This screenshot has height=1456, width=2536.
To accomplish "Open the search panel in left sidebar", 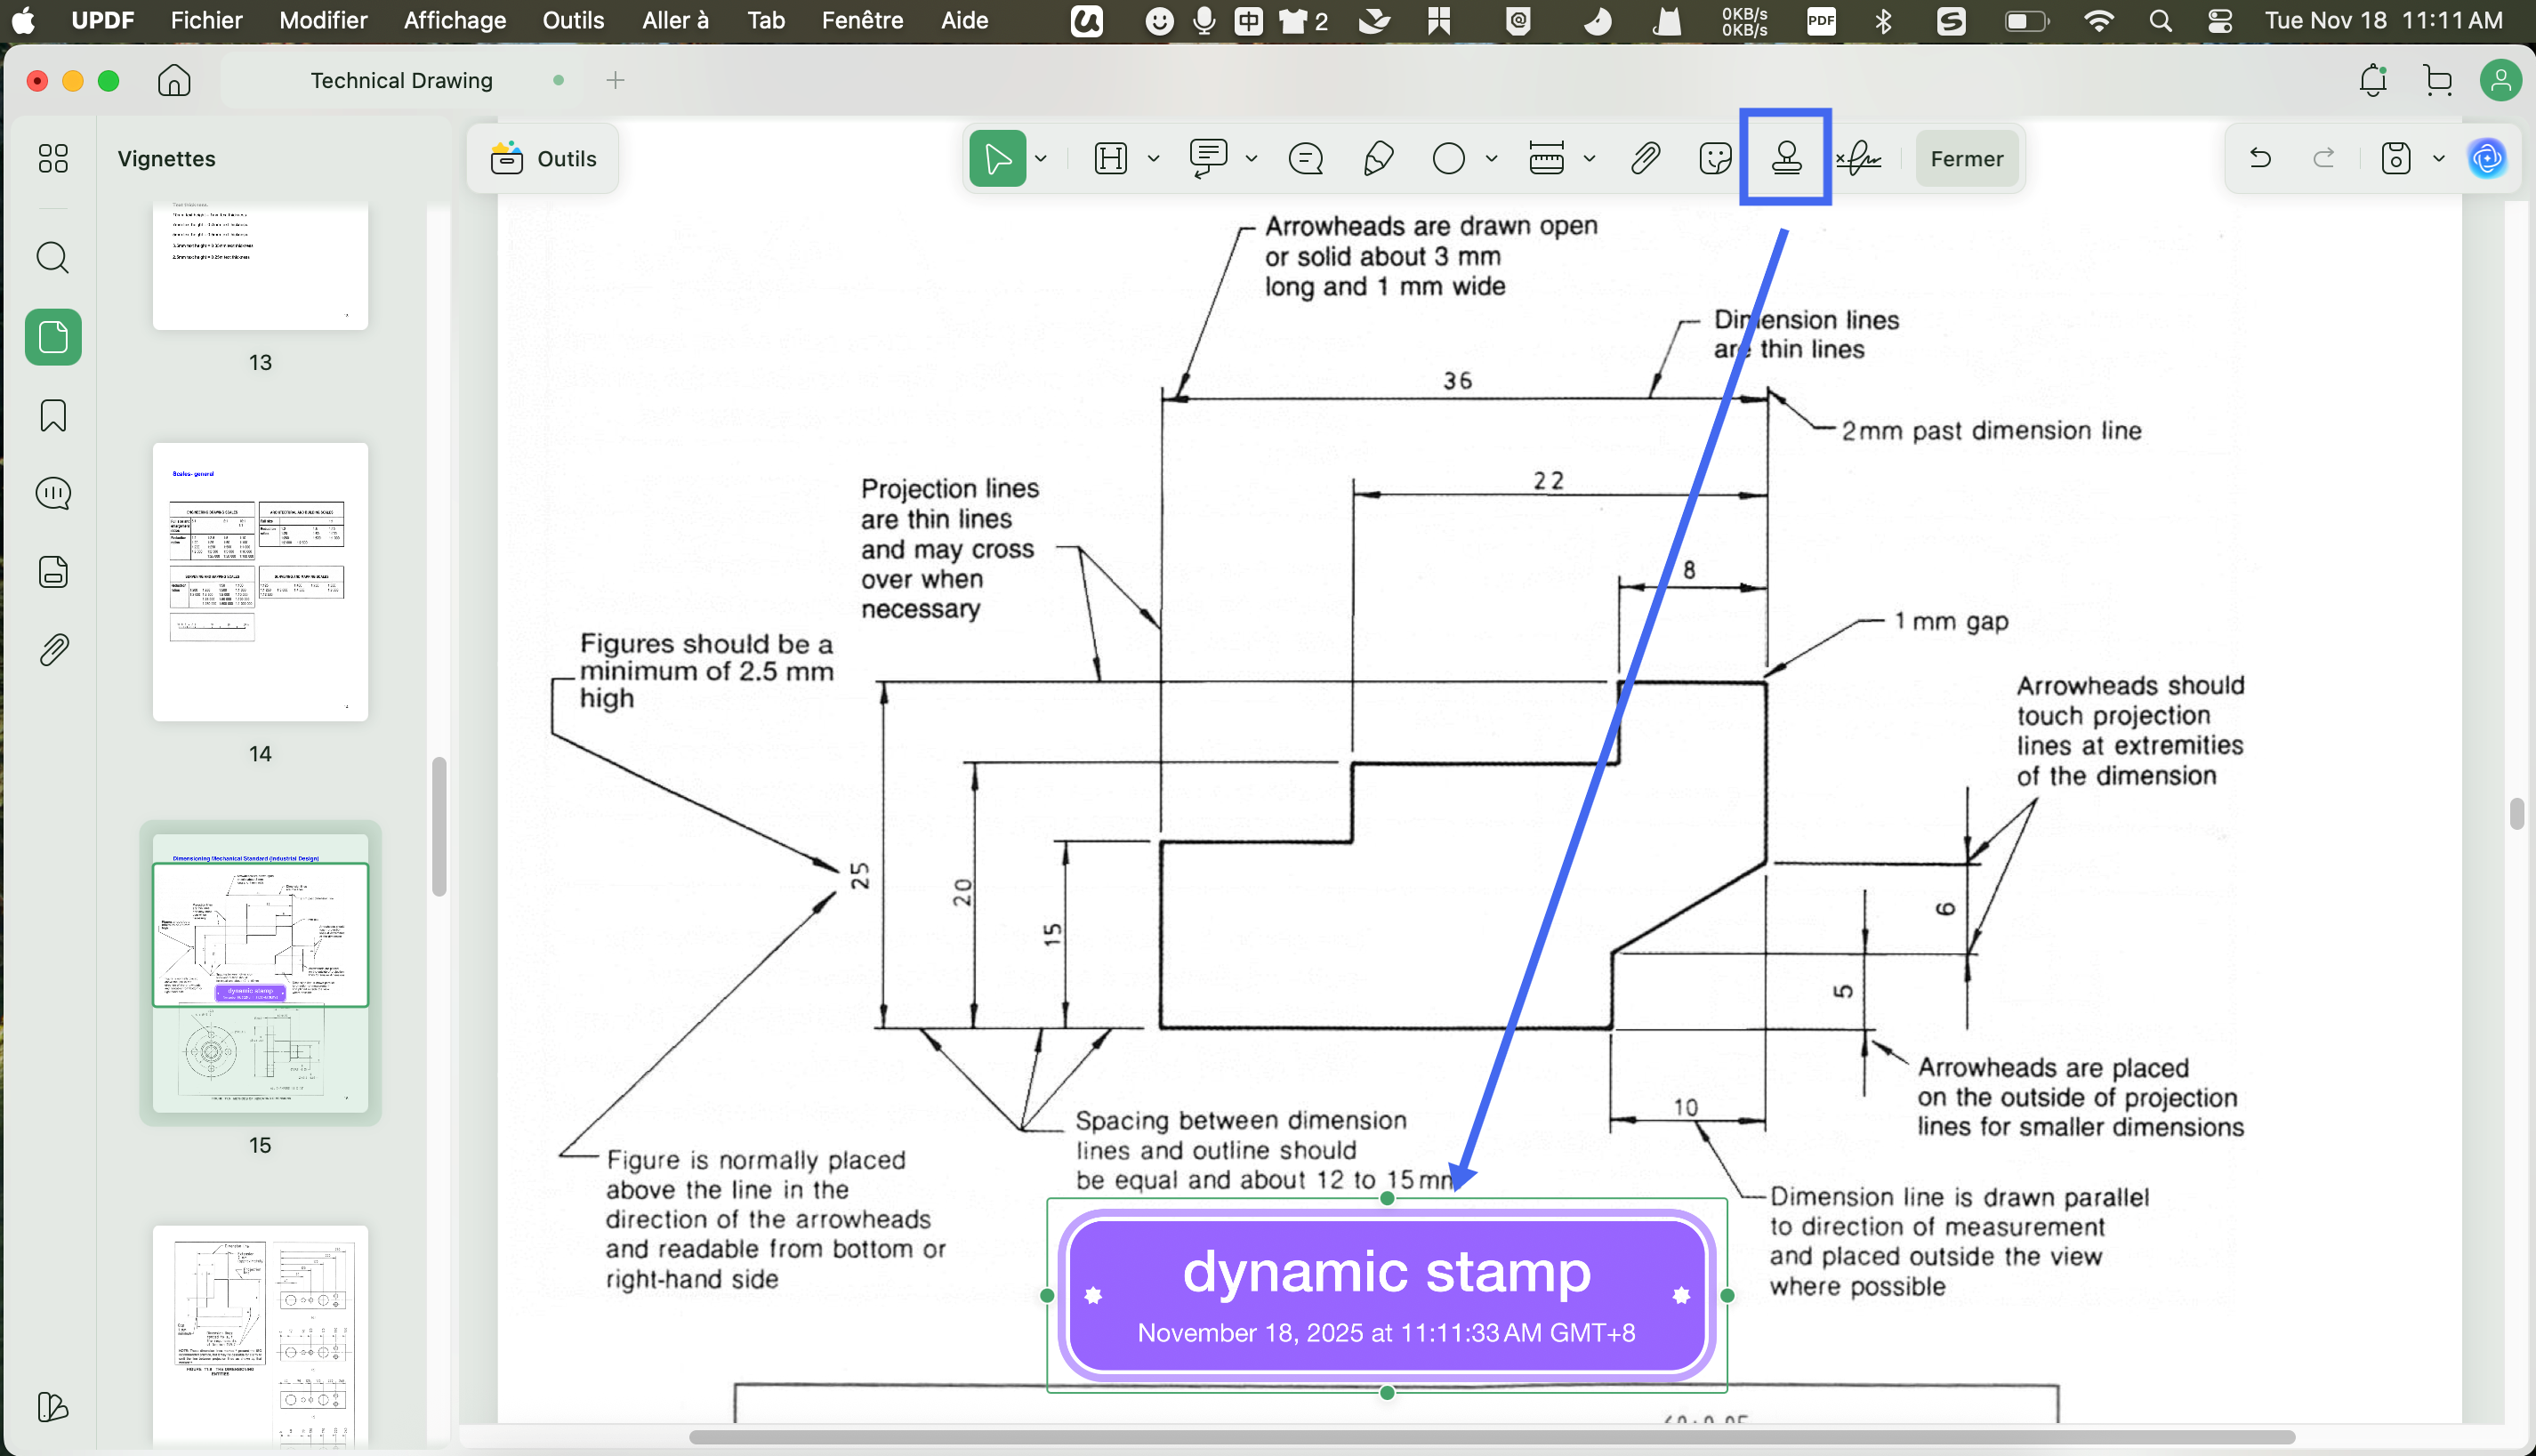I will pyautogui.click(x=53, y=258).
